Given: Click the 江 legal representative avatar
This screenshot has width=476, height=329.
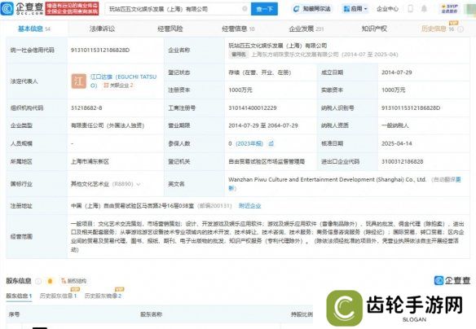Looking at the screenshot, I should pyautogui.click(x=78, y=81).
